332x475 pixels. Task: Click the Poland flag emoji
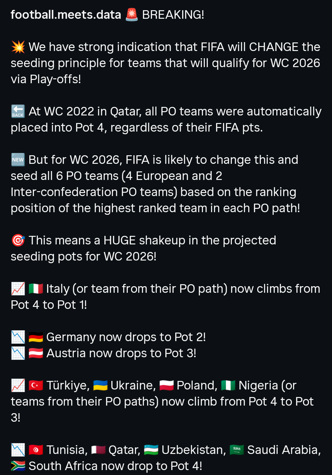click(x=167, y=386)
